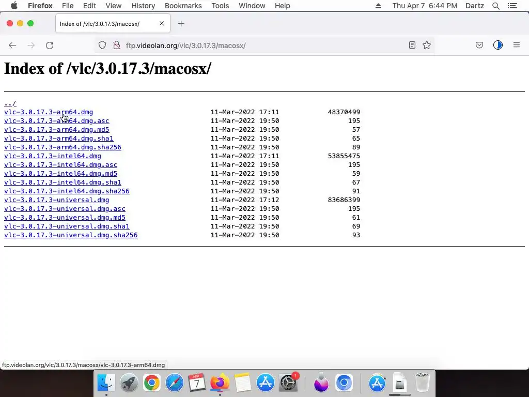Image resolution: width=529 pixels, height=397 pixels.
Task: Open vlc-3.0.17.3-arm64.dmg.md5 link
Action: [57, 130]
